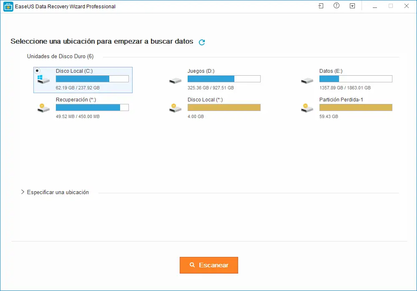This screenshot has height=291, width=417.
Task: Select the Partición Perdida-1 label
Action: point(341,100)
